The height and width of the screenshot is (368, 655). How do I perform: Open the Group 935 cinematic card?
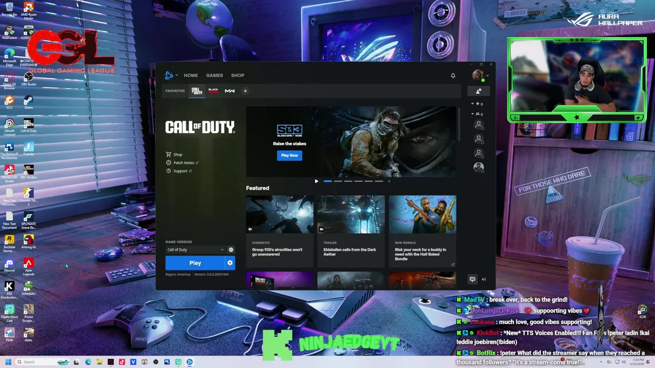point(279,231)
